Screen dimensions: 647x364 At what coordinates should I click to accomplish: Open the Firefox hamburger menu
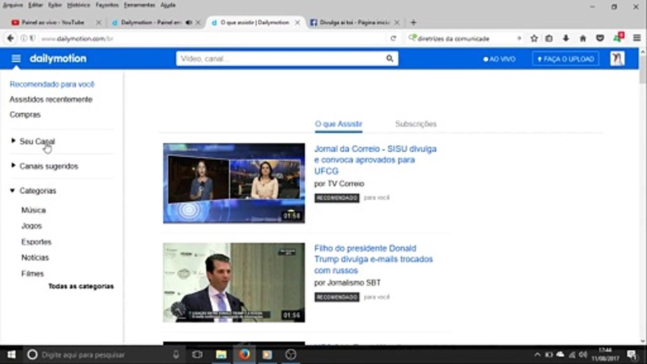pos(637,38)
